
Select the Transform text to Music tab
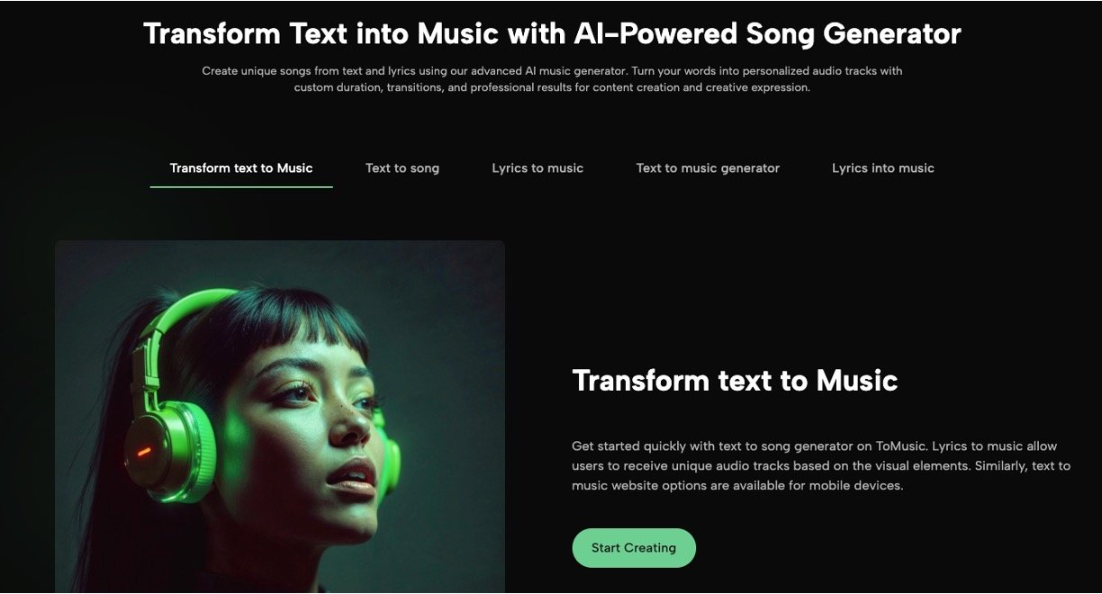(x=241, y=168)
